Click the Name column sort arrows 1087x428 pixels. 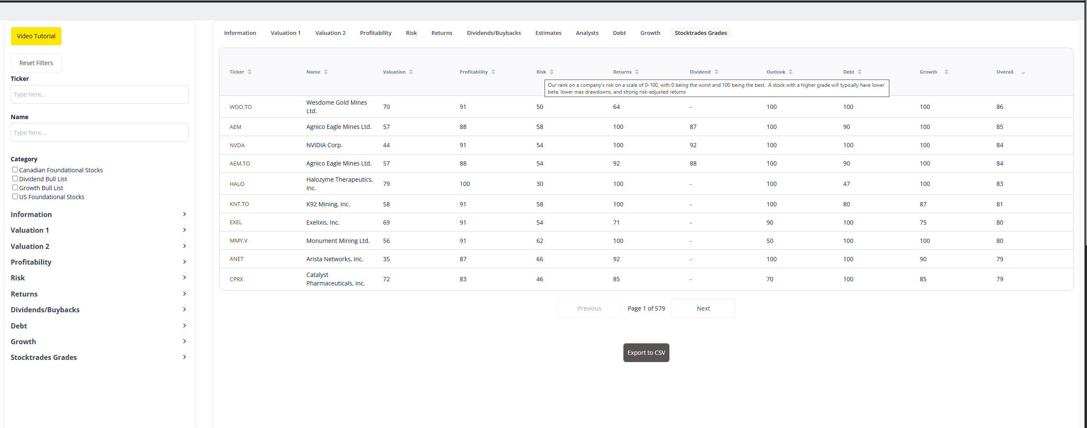click(x=326, y=72)
